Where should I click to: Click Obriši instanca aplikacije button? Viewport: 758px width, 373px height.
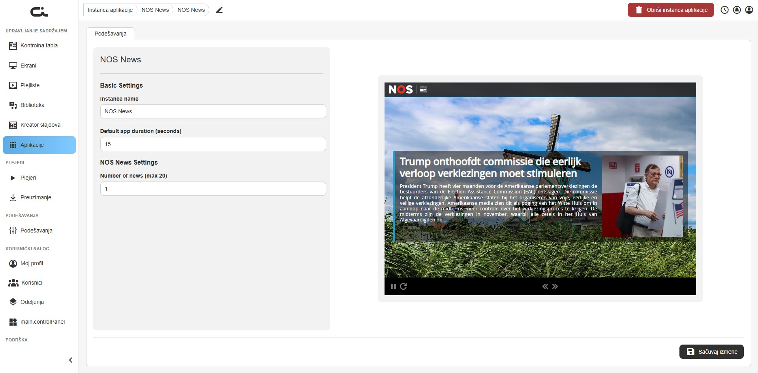671,10
